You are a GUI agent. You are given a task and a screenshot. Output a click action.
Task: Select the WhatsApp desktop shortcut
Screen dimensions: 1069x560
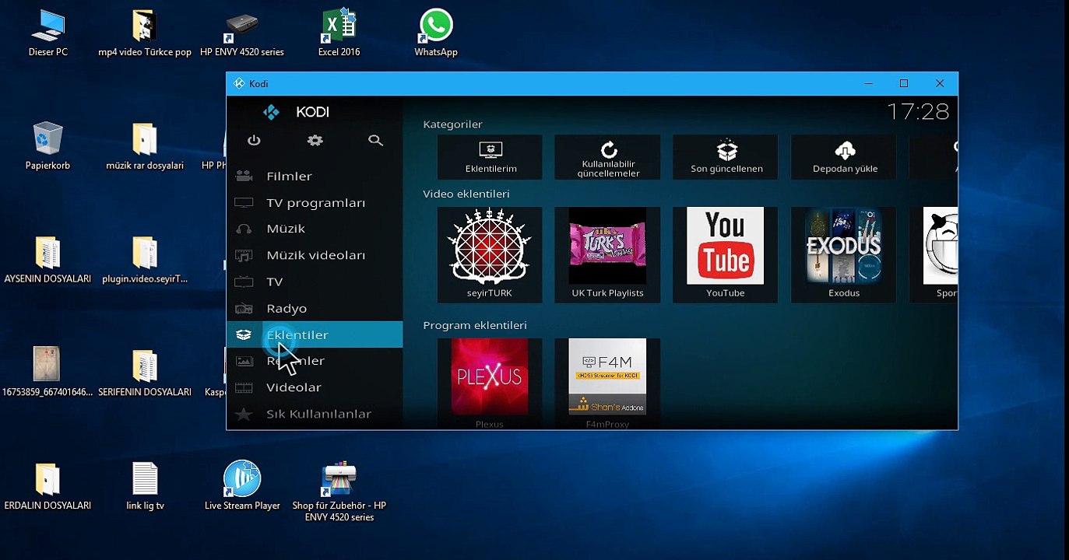click(x=436, y=33)
